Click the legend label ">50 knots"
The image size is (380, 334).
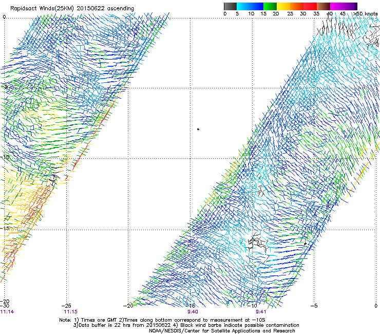click(365, 13)
